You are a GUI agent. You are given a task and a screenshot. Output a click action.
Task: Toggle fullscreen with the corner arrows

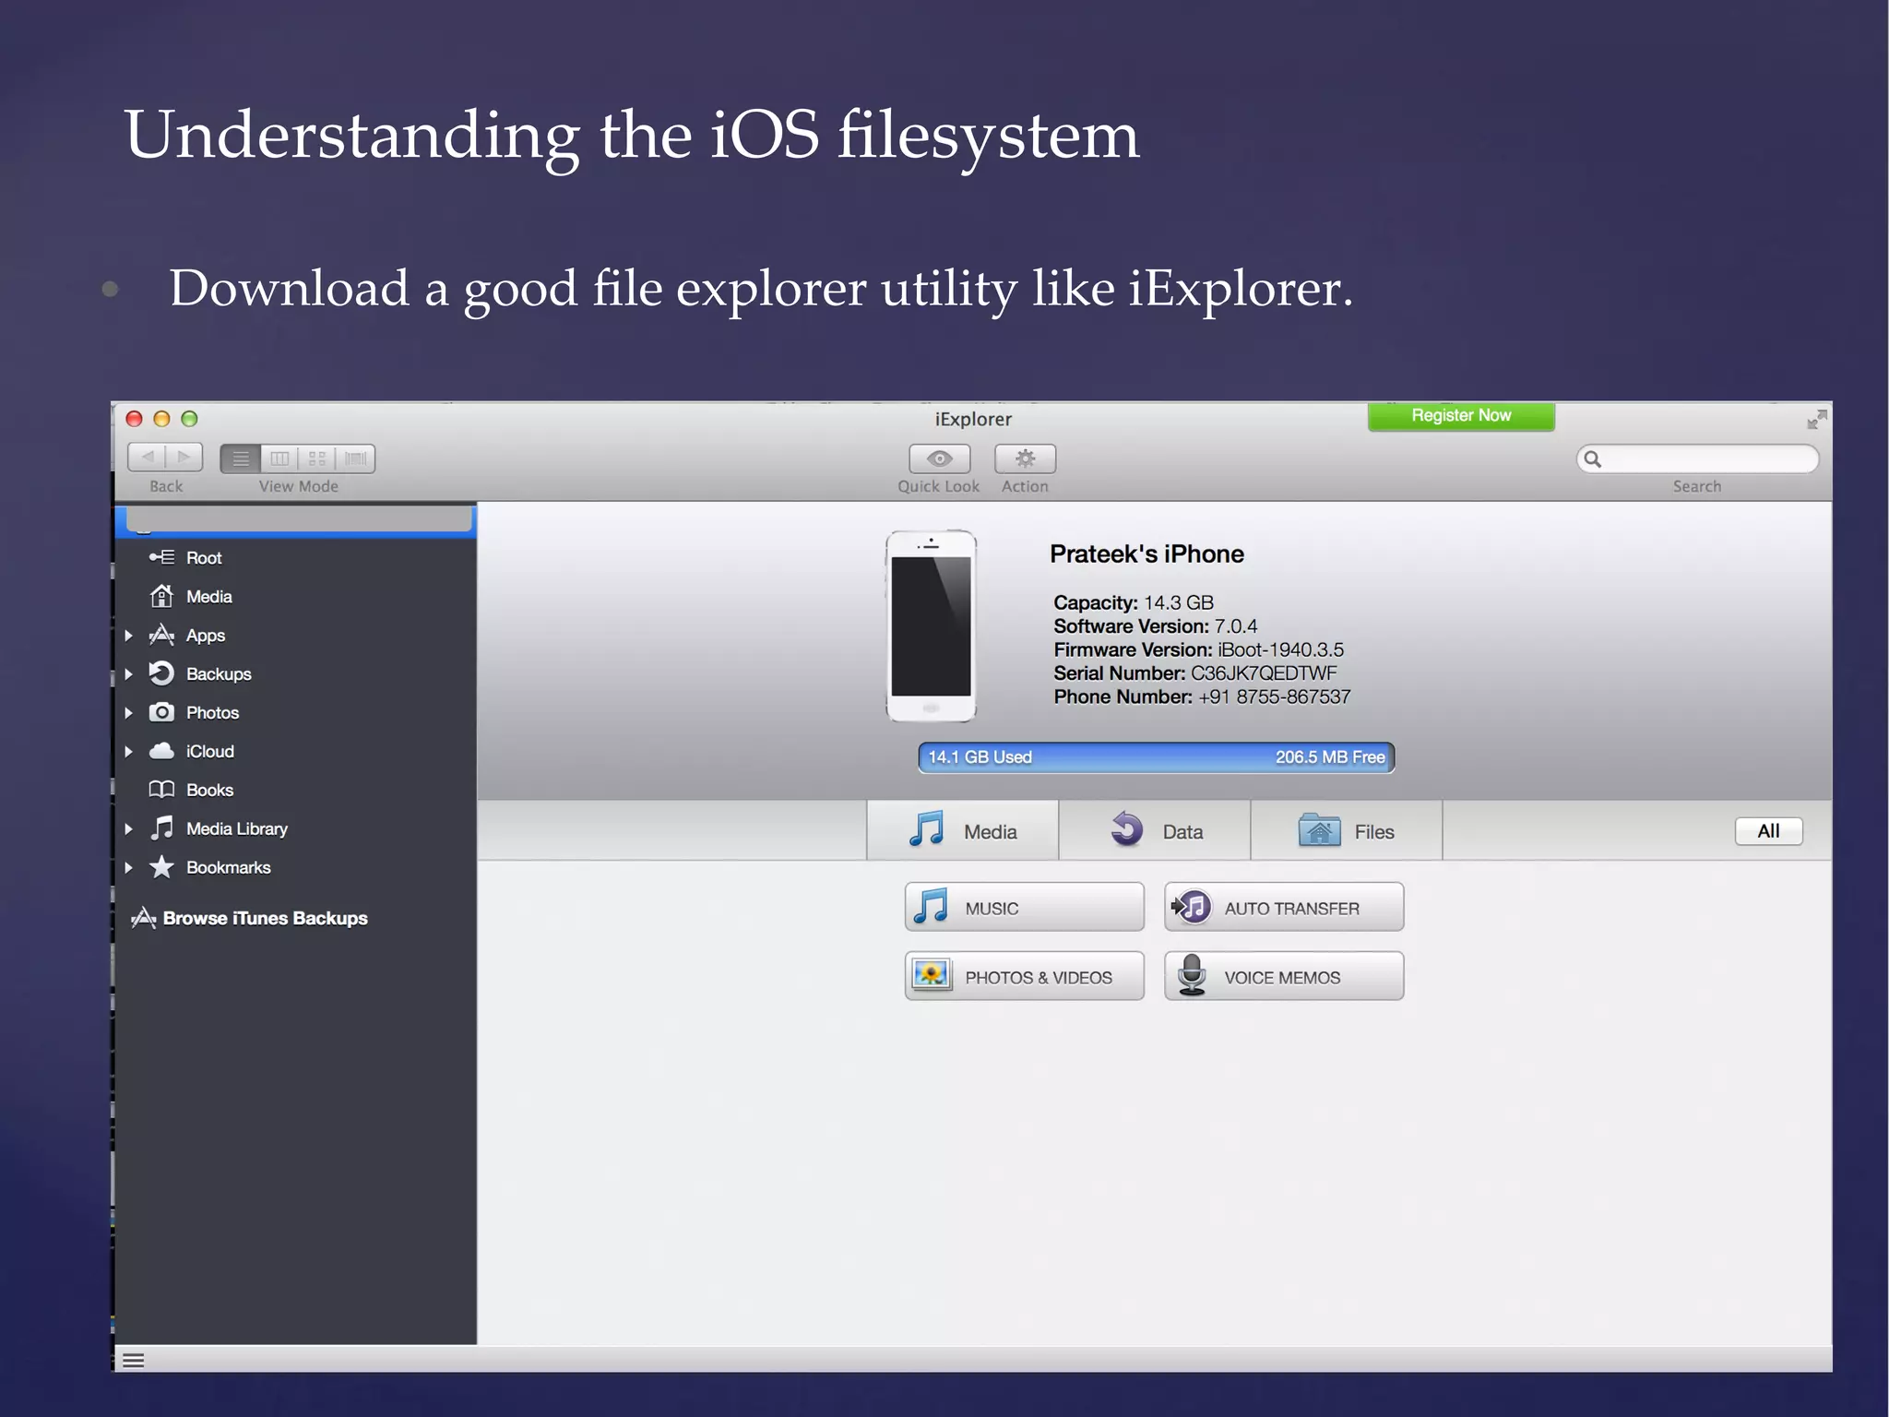pyautogui.click(x=1816, y=420)
